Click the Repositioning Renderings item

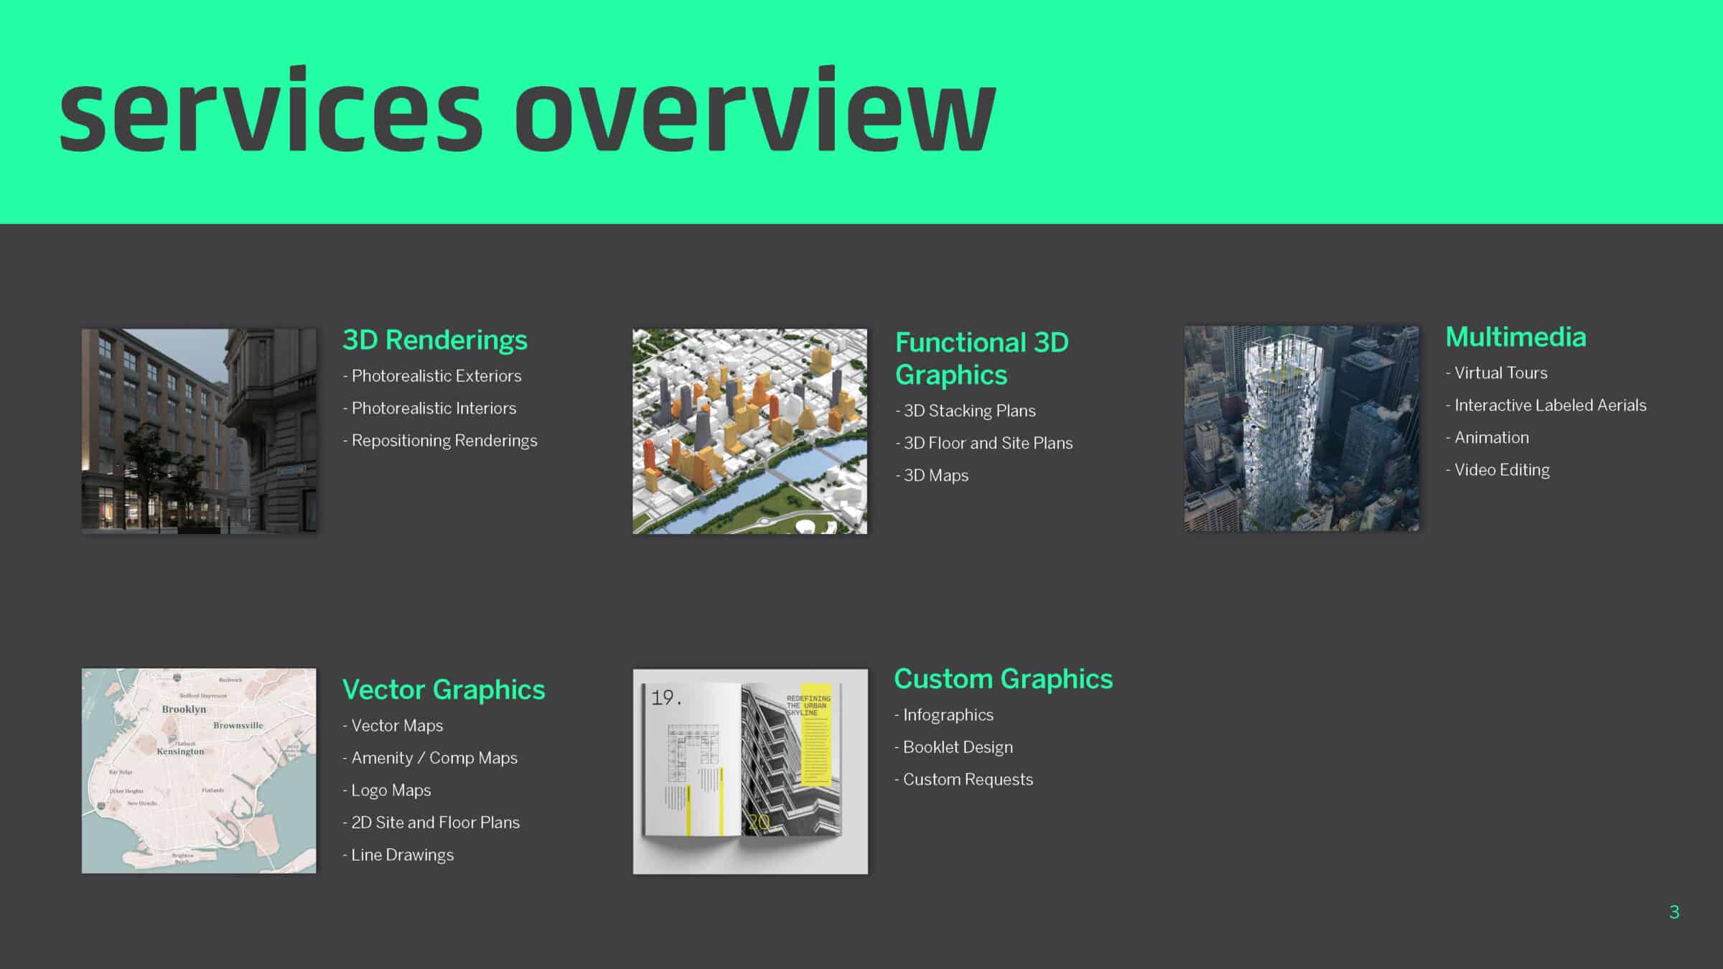(x=444, y=441)
